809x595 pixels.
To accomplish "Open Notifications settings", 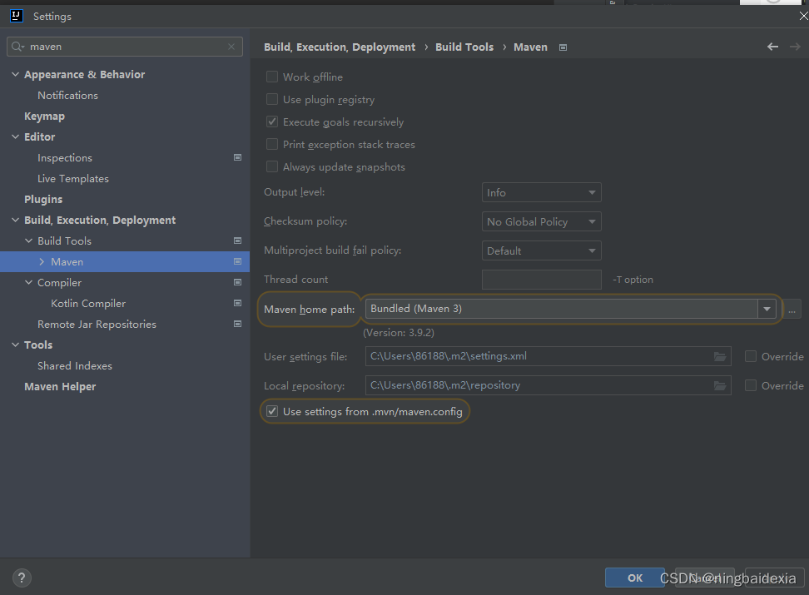I will (x=67, y=96).
